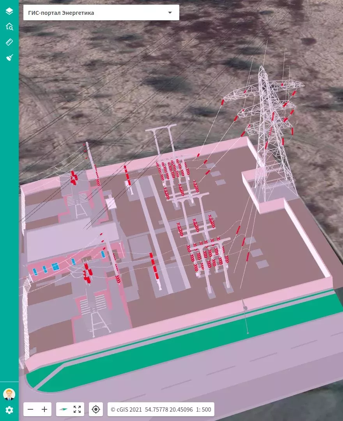Viewport: 343px width, 421px height.
Task: Select the map cleanup brush tool
Action: coord(9,56)
